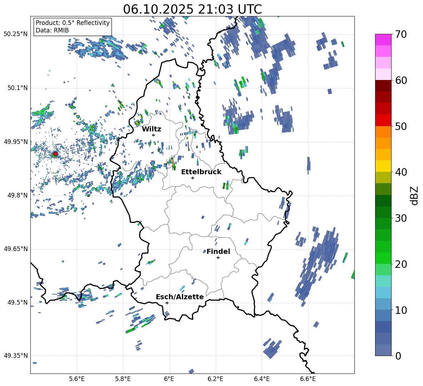Click the 70 tick on colorbar
Viewport: 423px width, 386px height.
click(401, 34)
